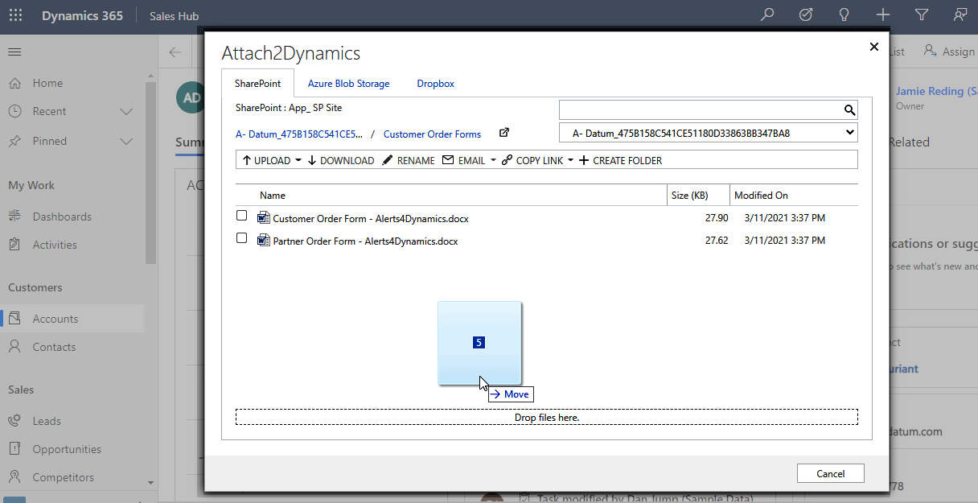The height and width of the screenshot is (503, 978).
Task: Check the Customer Order Form checkbox
Action: (x=241, y=216)
